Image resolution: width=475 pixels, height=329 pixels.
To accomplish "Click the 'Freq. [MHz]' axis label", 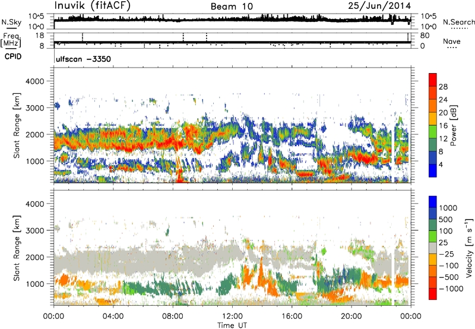I will click(x=11, y=40).
